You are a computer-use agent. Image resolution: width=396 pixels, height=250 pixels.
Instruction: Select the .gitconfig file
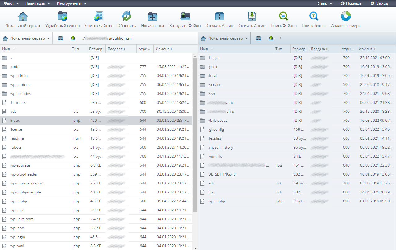tap(297, 129)
